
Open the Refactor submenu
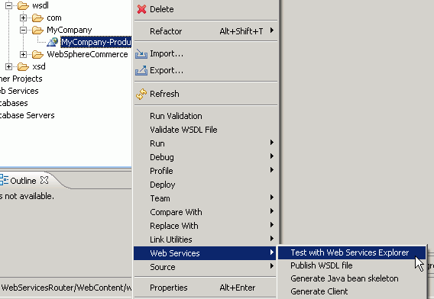pos(206,31)
